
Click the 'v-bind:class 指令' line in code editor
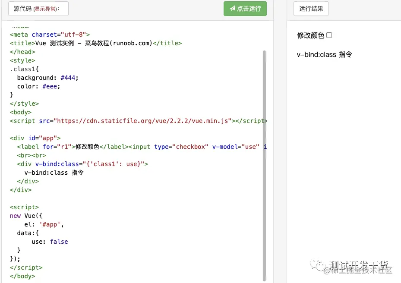click(54, 173)
